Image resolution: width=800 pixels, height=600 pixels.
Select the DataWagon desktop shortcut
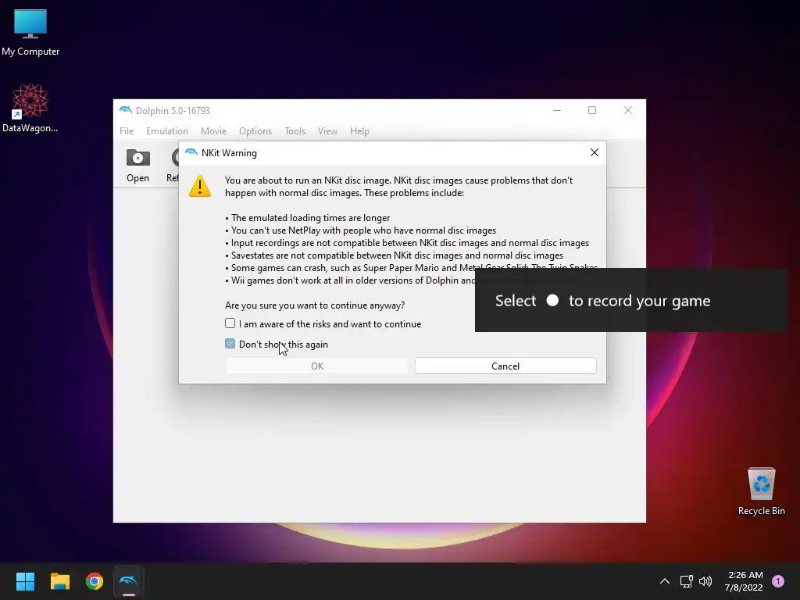pos(30,108)
